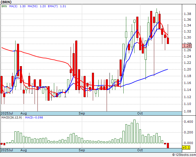Click the 1.36 price axis label
This screenshot has height=157, width=196.
[188, 20]
